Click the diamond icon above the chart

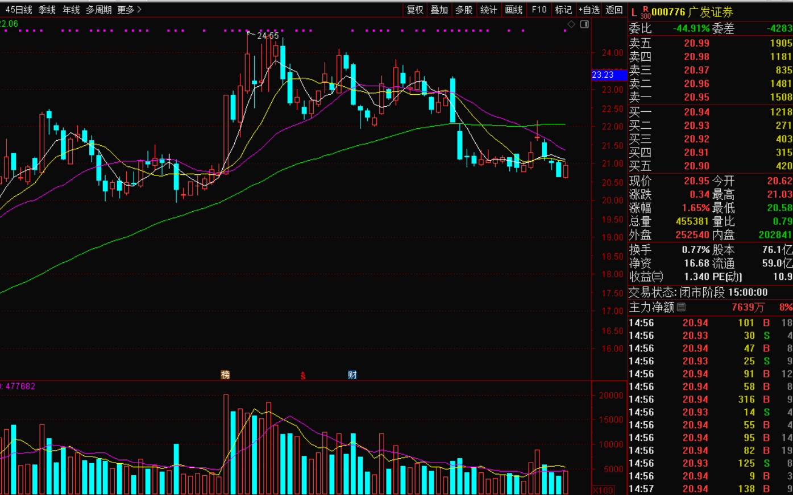(571, 24)
